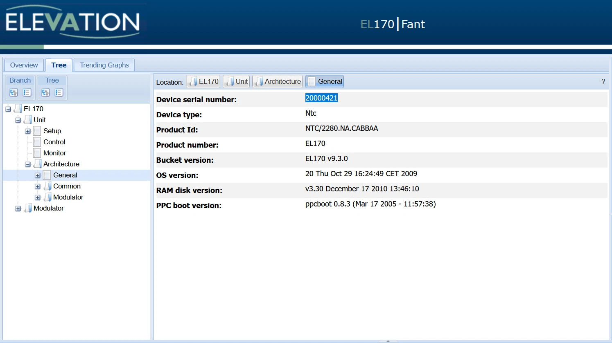Click PPC boot version value ppcboot 0.8.3
The width and height of the screenshot is (612, 343).
[x=370, y=204]
